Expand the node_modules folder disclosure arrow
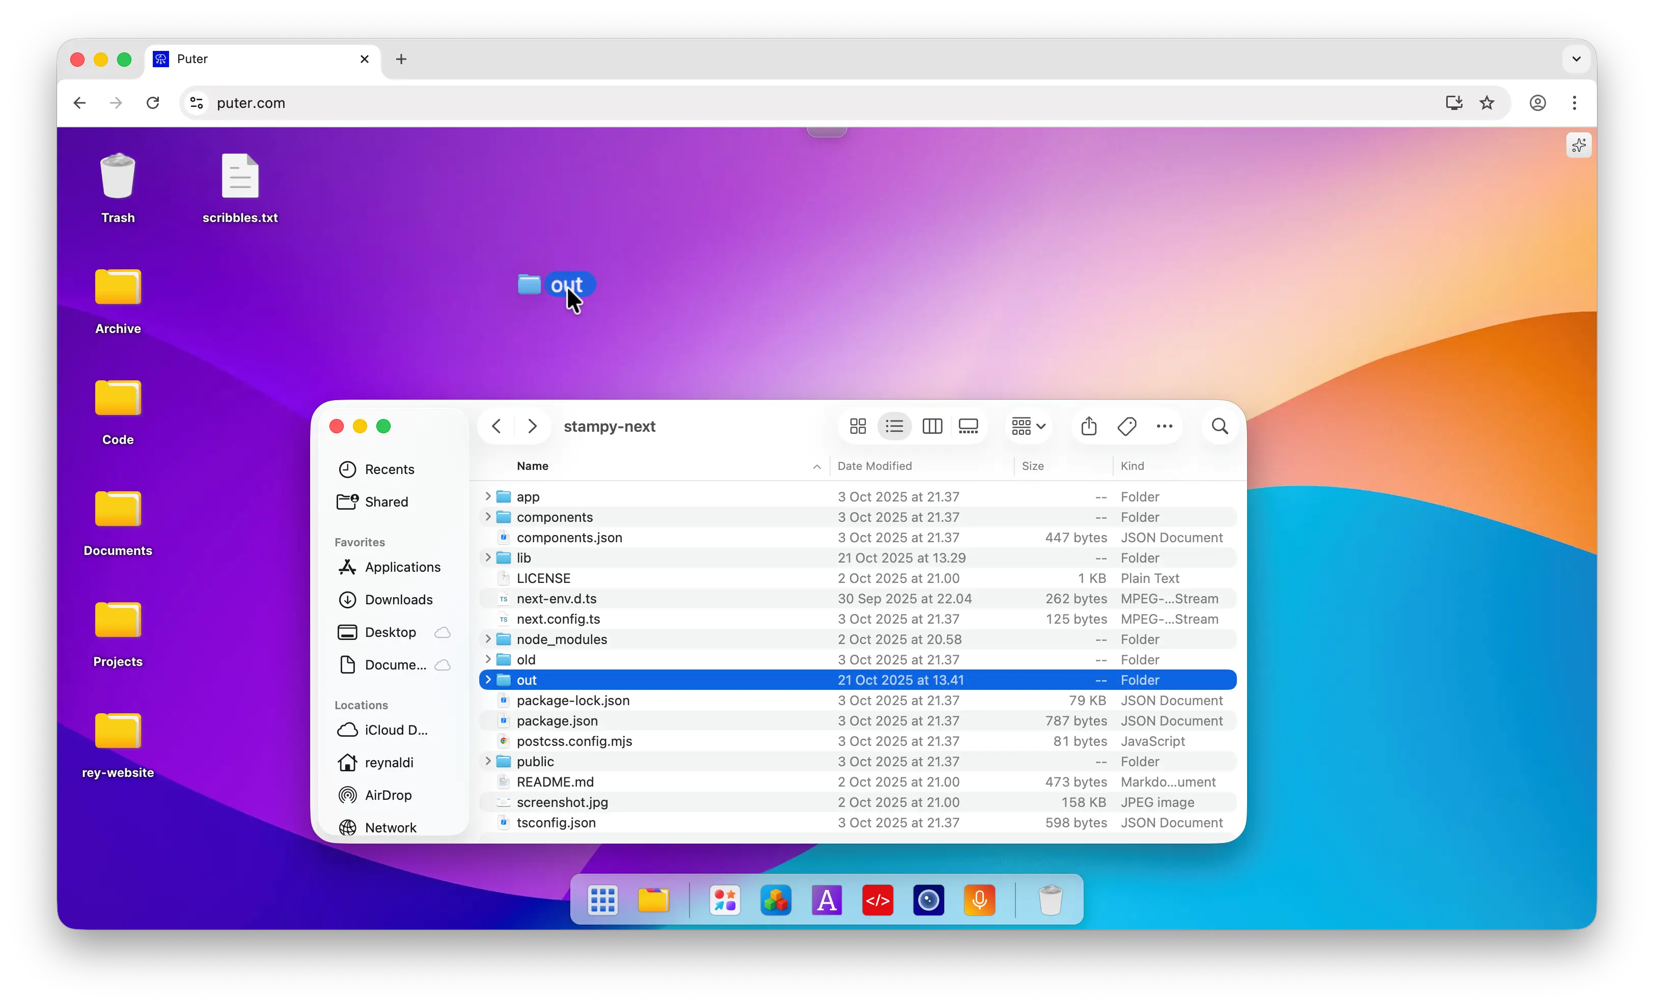 488,639
